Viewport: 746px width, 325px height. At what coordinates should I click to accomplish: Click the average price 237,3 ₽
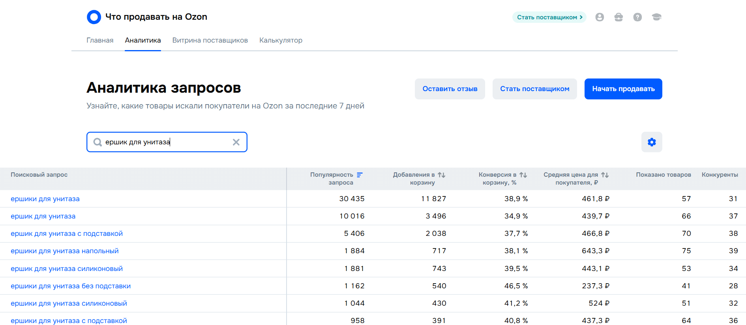596,286
